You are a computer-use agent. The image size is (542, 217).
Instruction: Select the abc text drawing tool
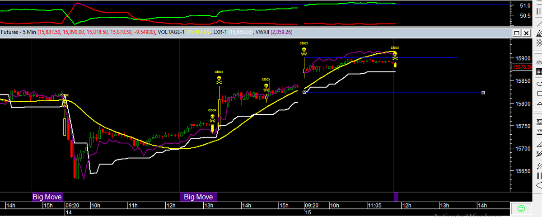click(539, 62)
